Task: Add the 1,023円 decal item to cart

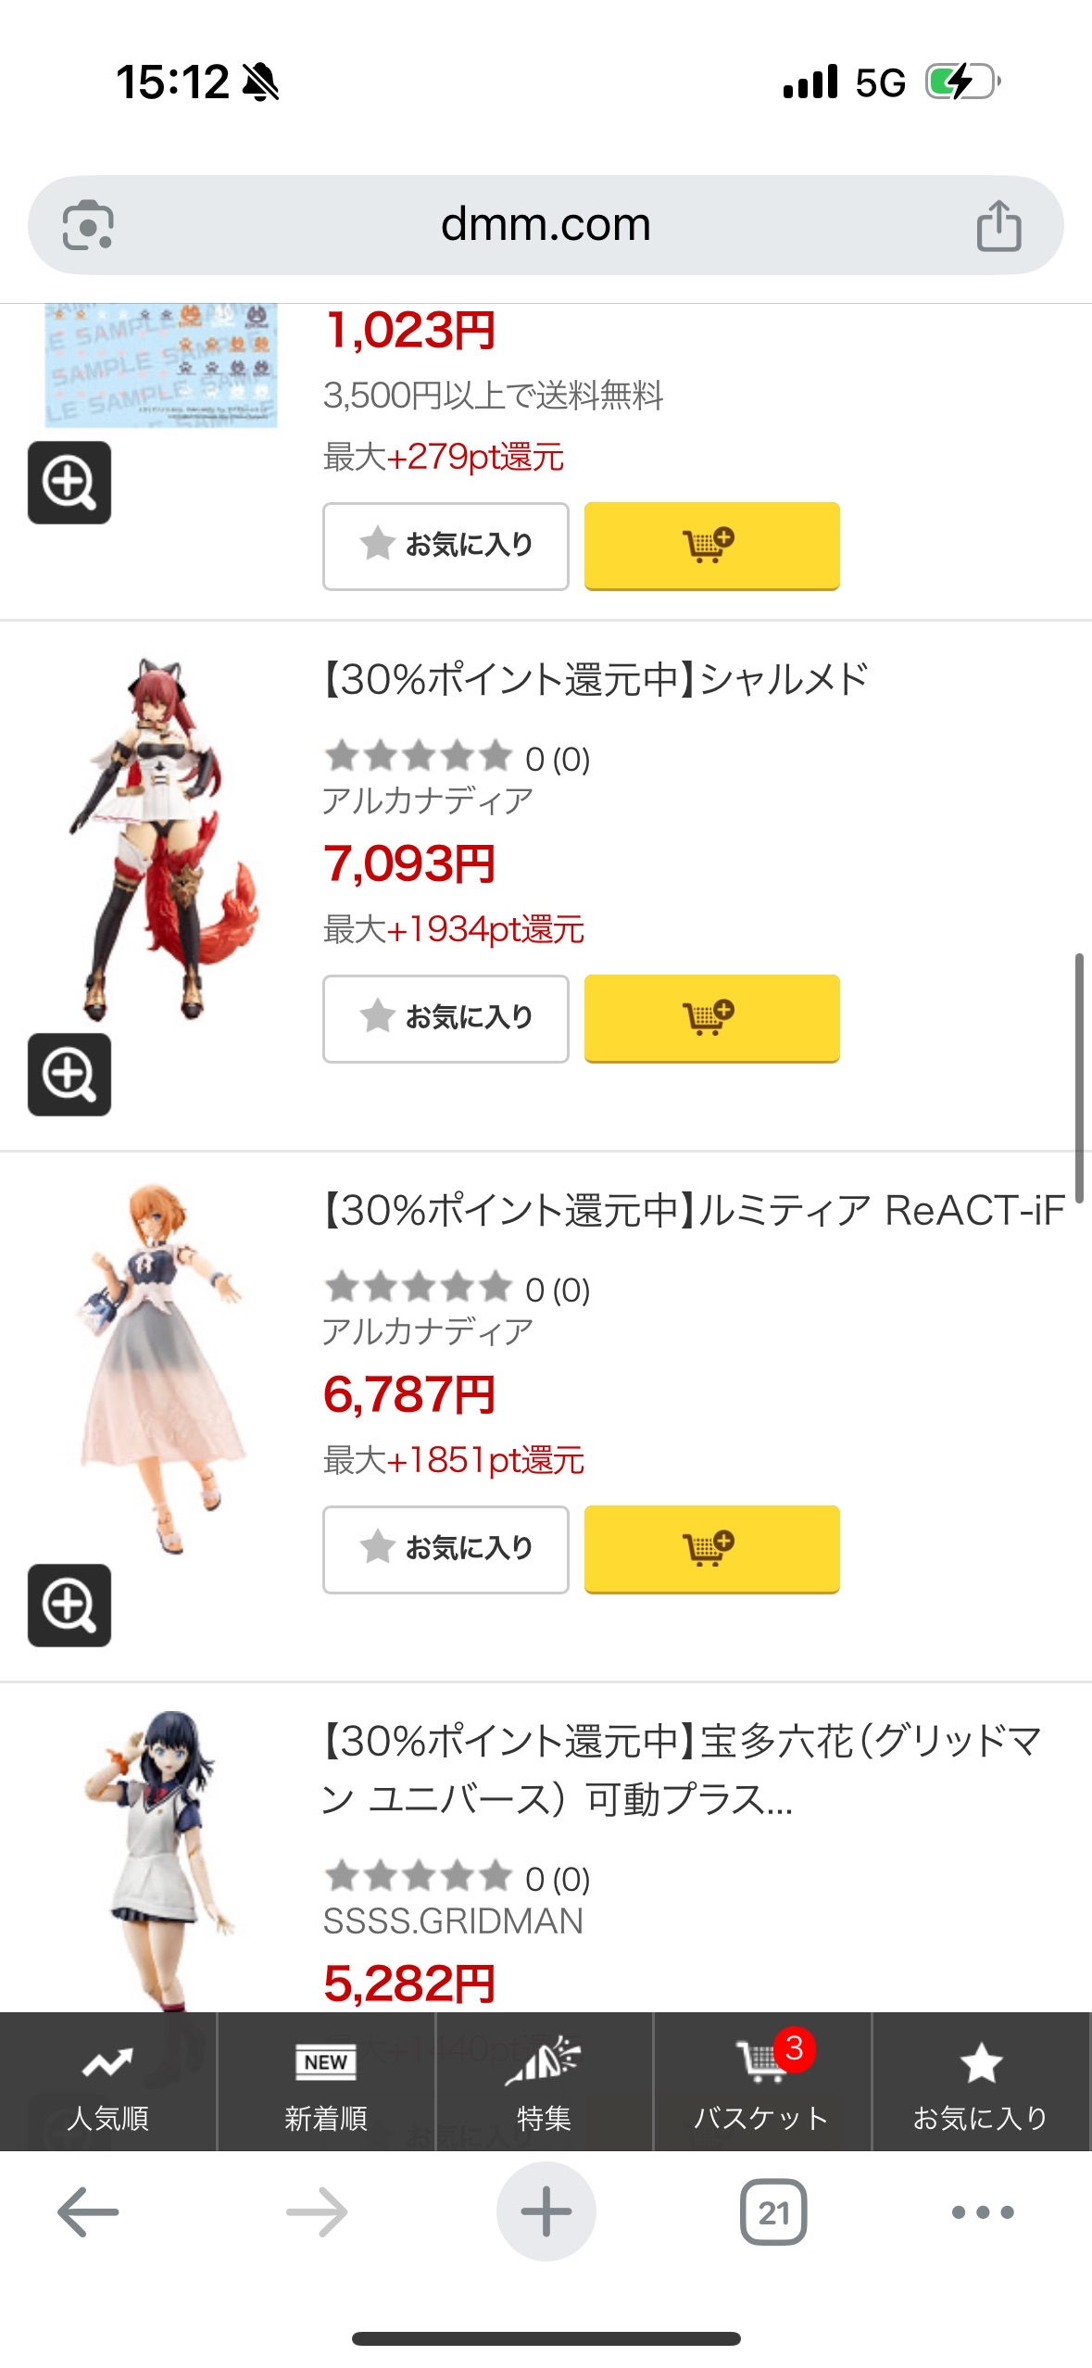Action: [711, 546]
